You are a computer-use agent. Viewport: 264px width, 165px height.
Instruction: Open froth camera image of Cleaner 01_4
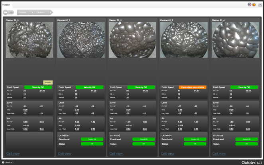point(235,40)
